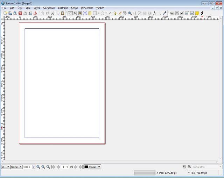Click the horizontal scrollbar right arrow
Viewport: 224px width, 178px height.
tap(217, 162)
